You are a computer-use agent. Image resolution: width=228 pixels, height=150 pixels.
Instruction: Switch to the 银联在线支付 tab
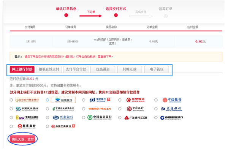pos(49,69)
